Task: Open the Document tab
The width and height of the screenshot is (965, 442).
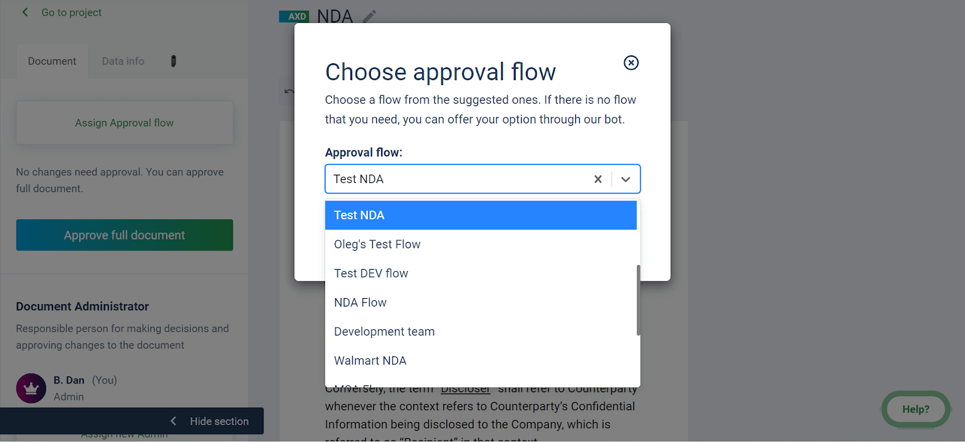Action: tap(52, 61)
